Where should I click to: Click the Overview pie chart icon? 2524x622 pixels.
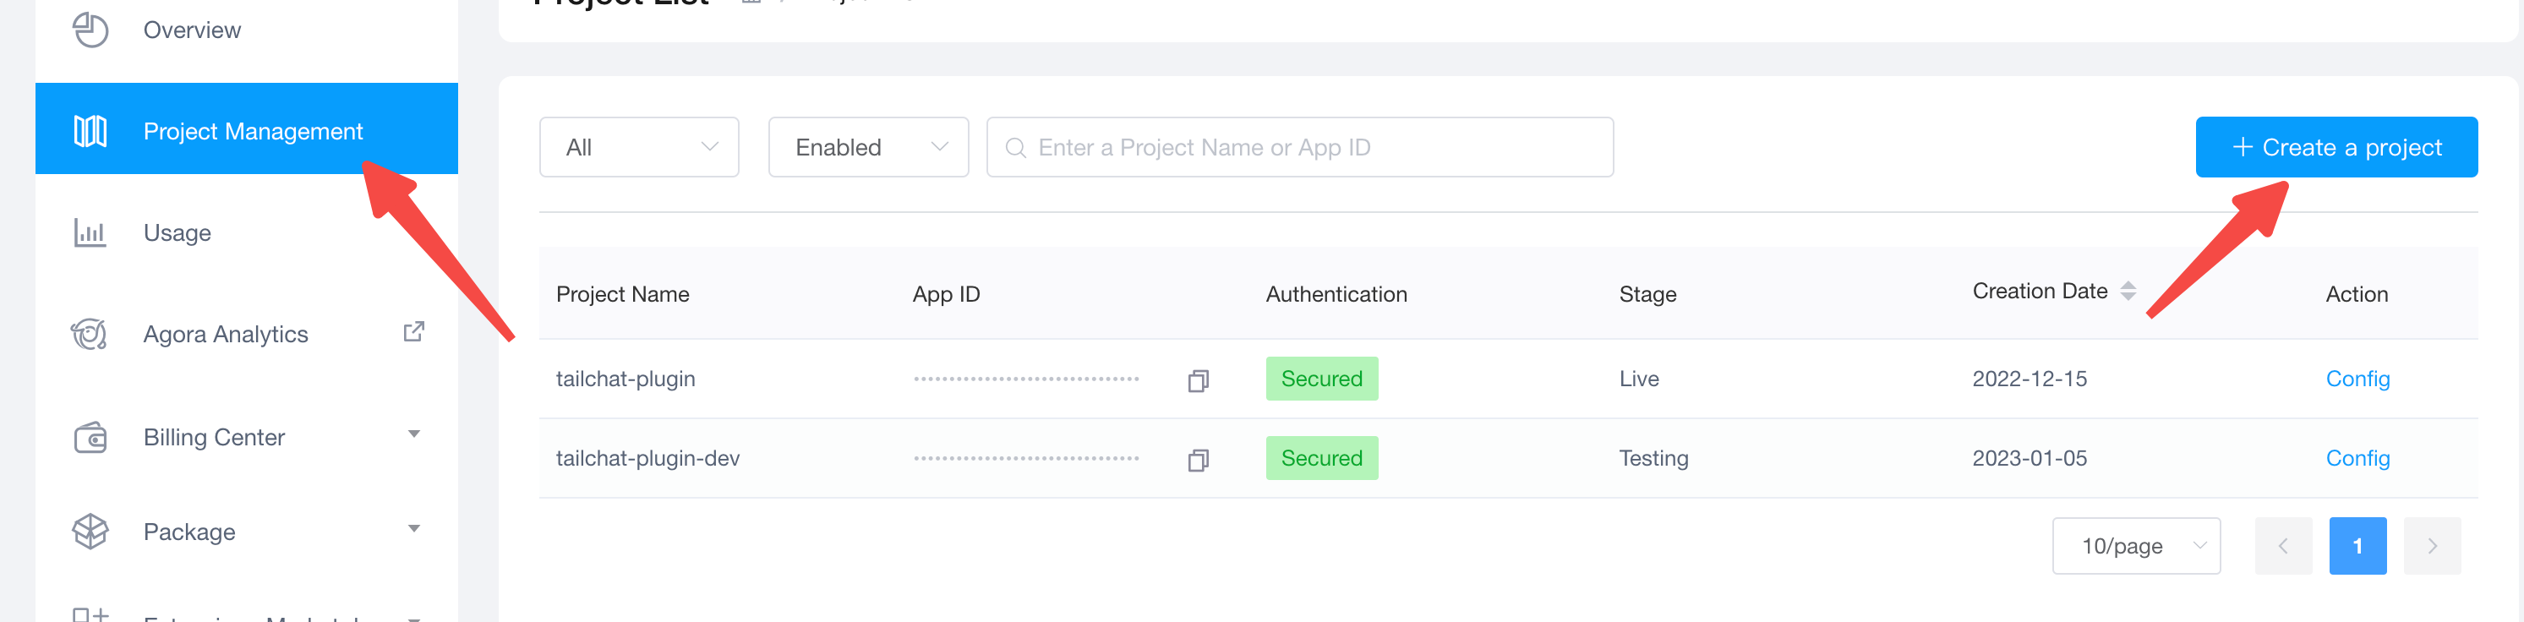point(90,30)
